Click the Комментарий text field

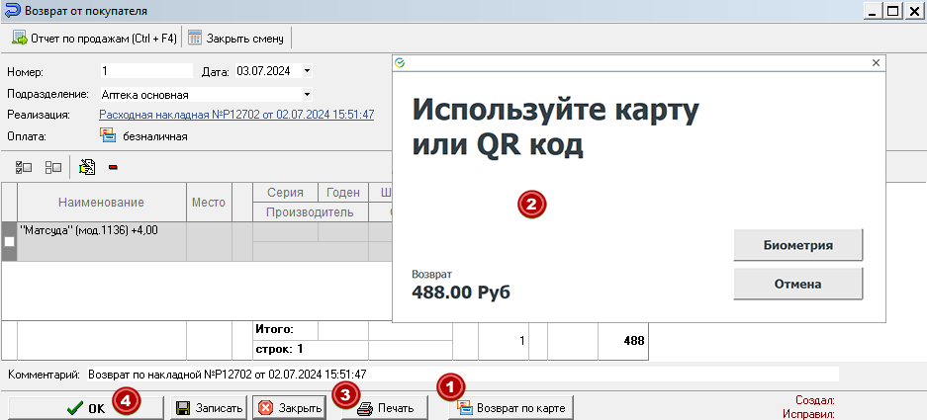pos(463,374)
